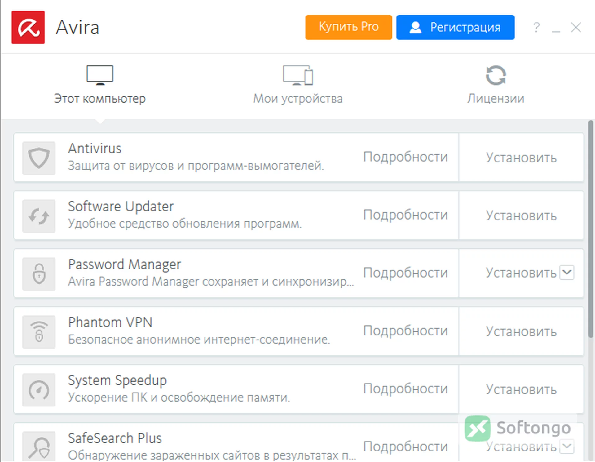Click the SafeSearch Plus magnifier icon
This screenshot has height=462, width=595.
pyautogui.click(x=39, y=446)
